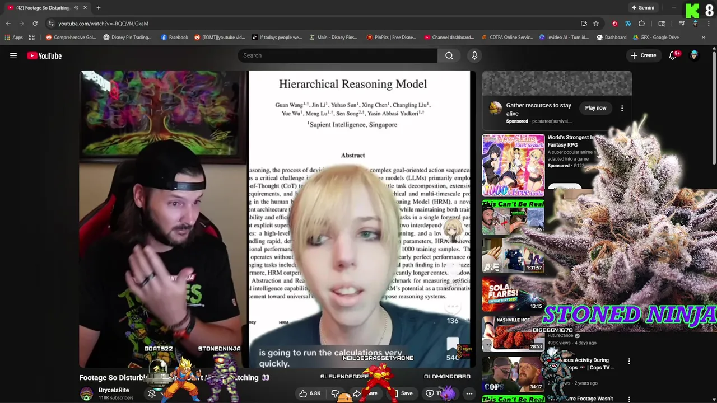Open World's Strongest fantasy RPG ad title
The height and width of the screenshot is (403, 717).
571,141
